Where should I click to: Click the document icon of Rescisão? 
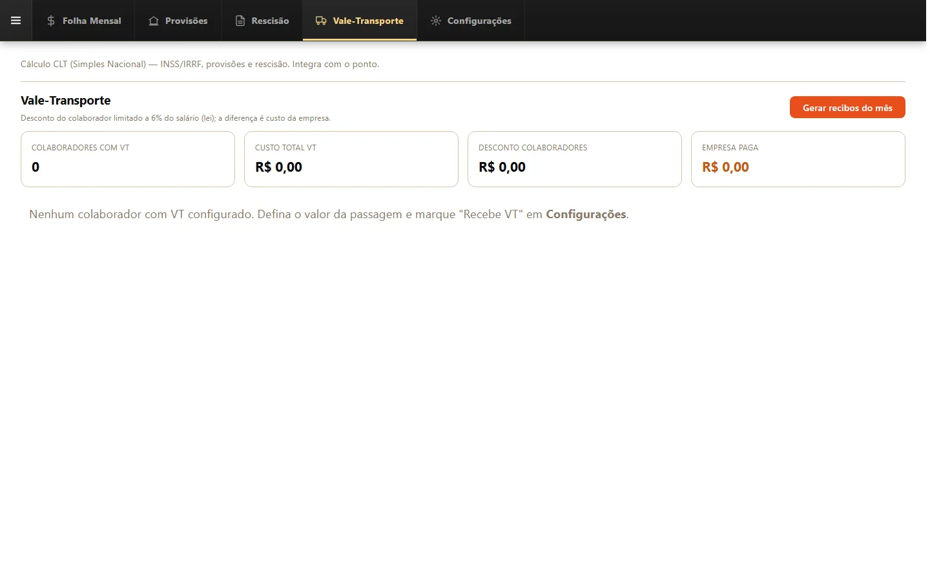(240, 21)
